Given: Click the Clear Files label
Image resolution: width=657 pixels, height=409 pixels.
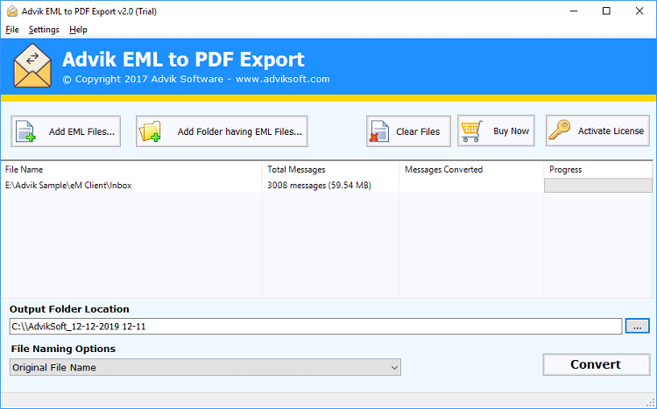Looking at the screenshot, I should point(418,131).
